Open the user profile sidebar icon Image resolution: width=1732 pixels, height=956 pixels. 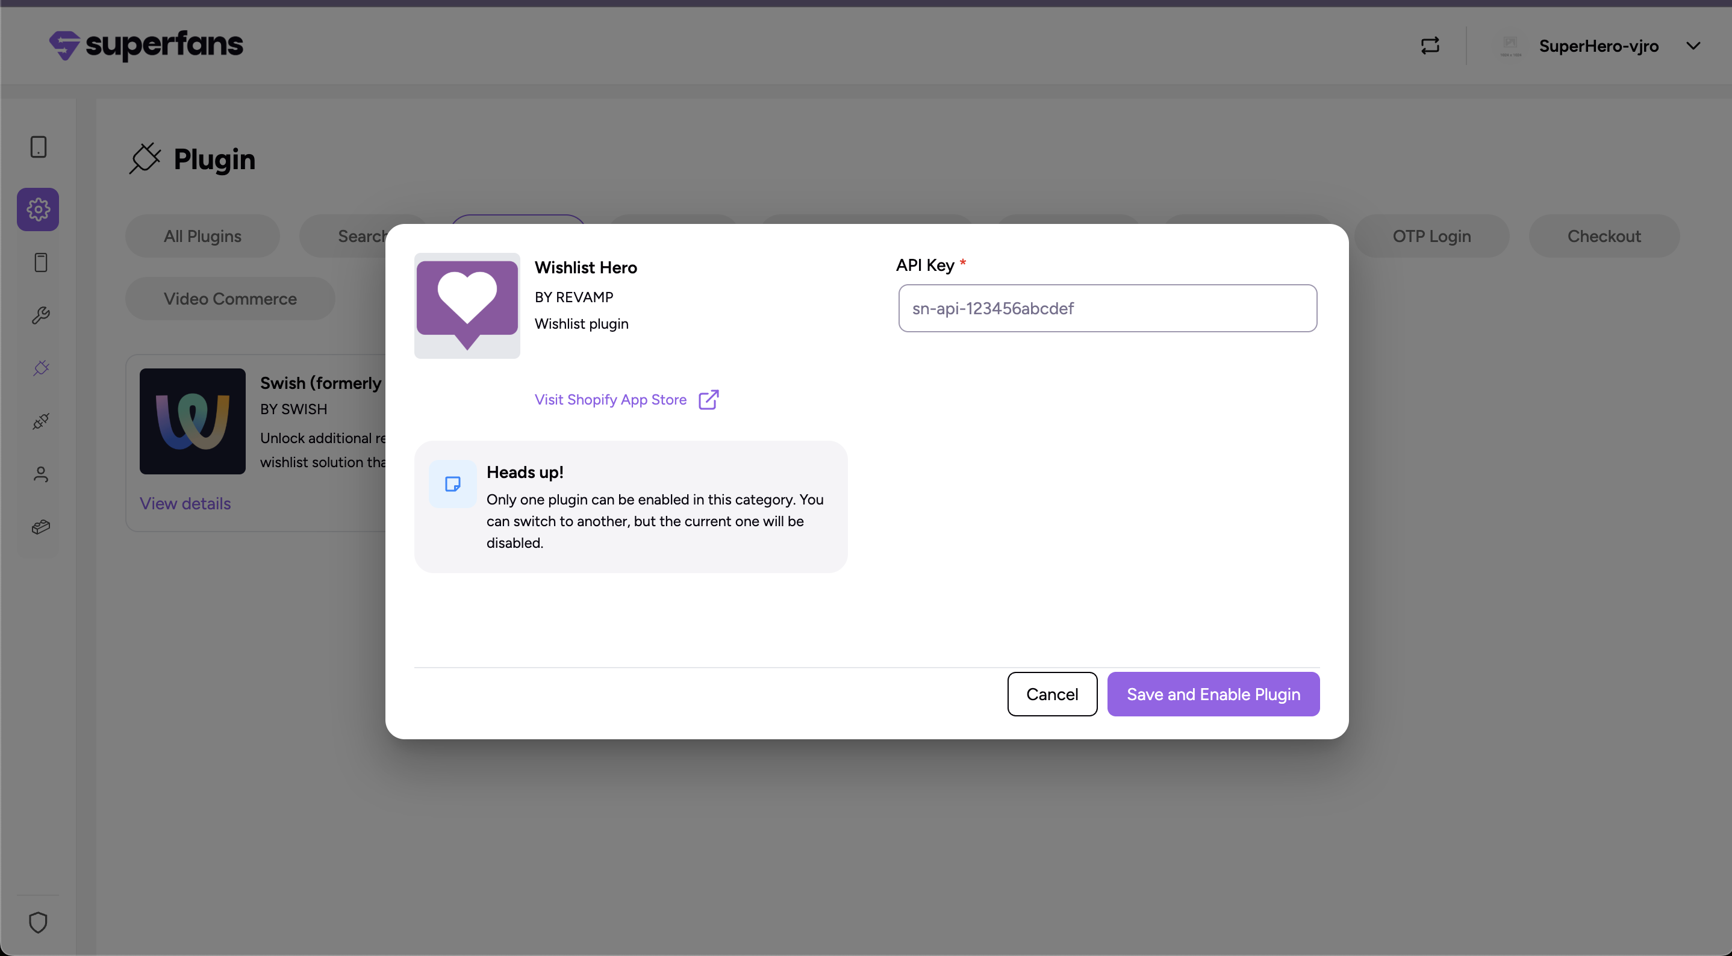click(x=40, y=474)
